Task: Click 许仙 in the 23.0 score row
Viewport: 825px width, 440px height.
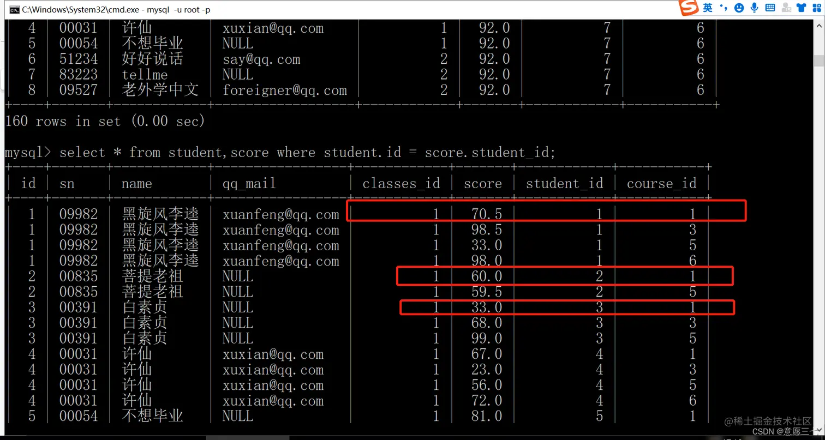Action: click(137, 370)
